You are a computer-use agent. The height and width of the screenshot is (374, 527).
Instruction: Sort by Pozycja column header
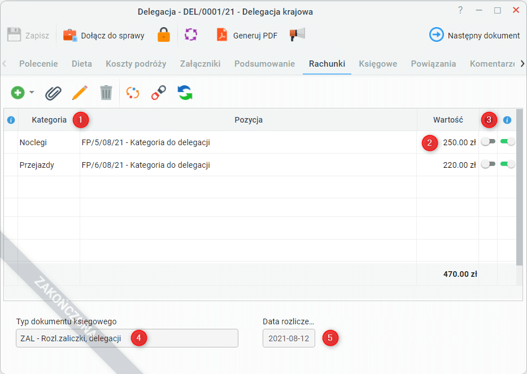(249, 120)
